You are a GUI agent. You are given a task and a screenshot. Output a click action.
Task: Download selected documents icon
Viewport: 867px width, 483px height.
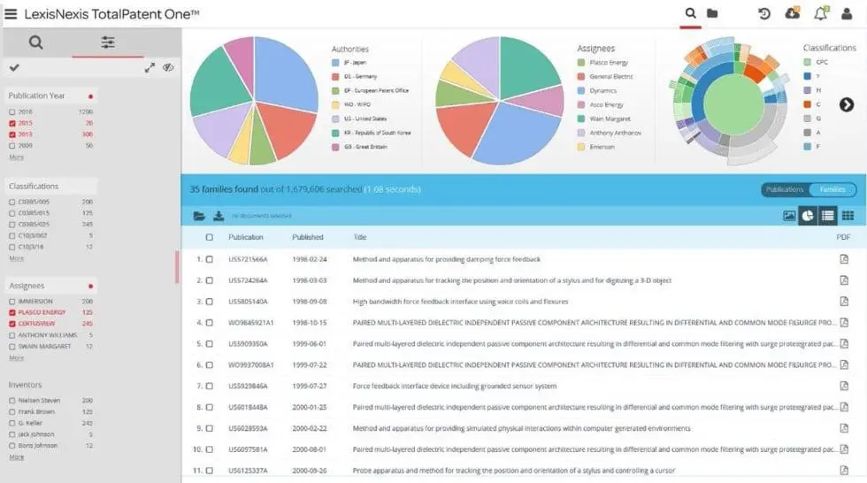tap(219, 216)
